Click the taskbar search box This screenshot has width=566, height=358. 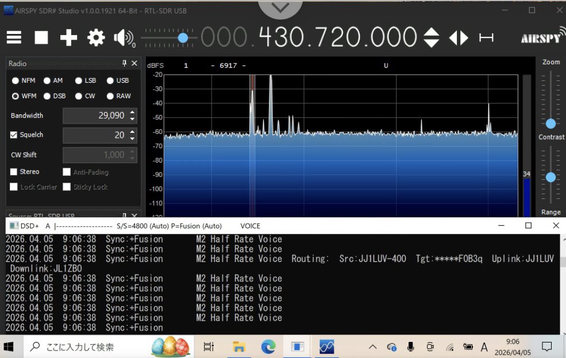point(108,347)
